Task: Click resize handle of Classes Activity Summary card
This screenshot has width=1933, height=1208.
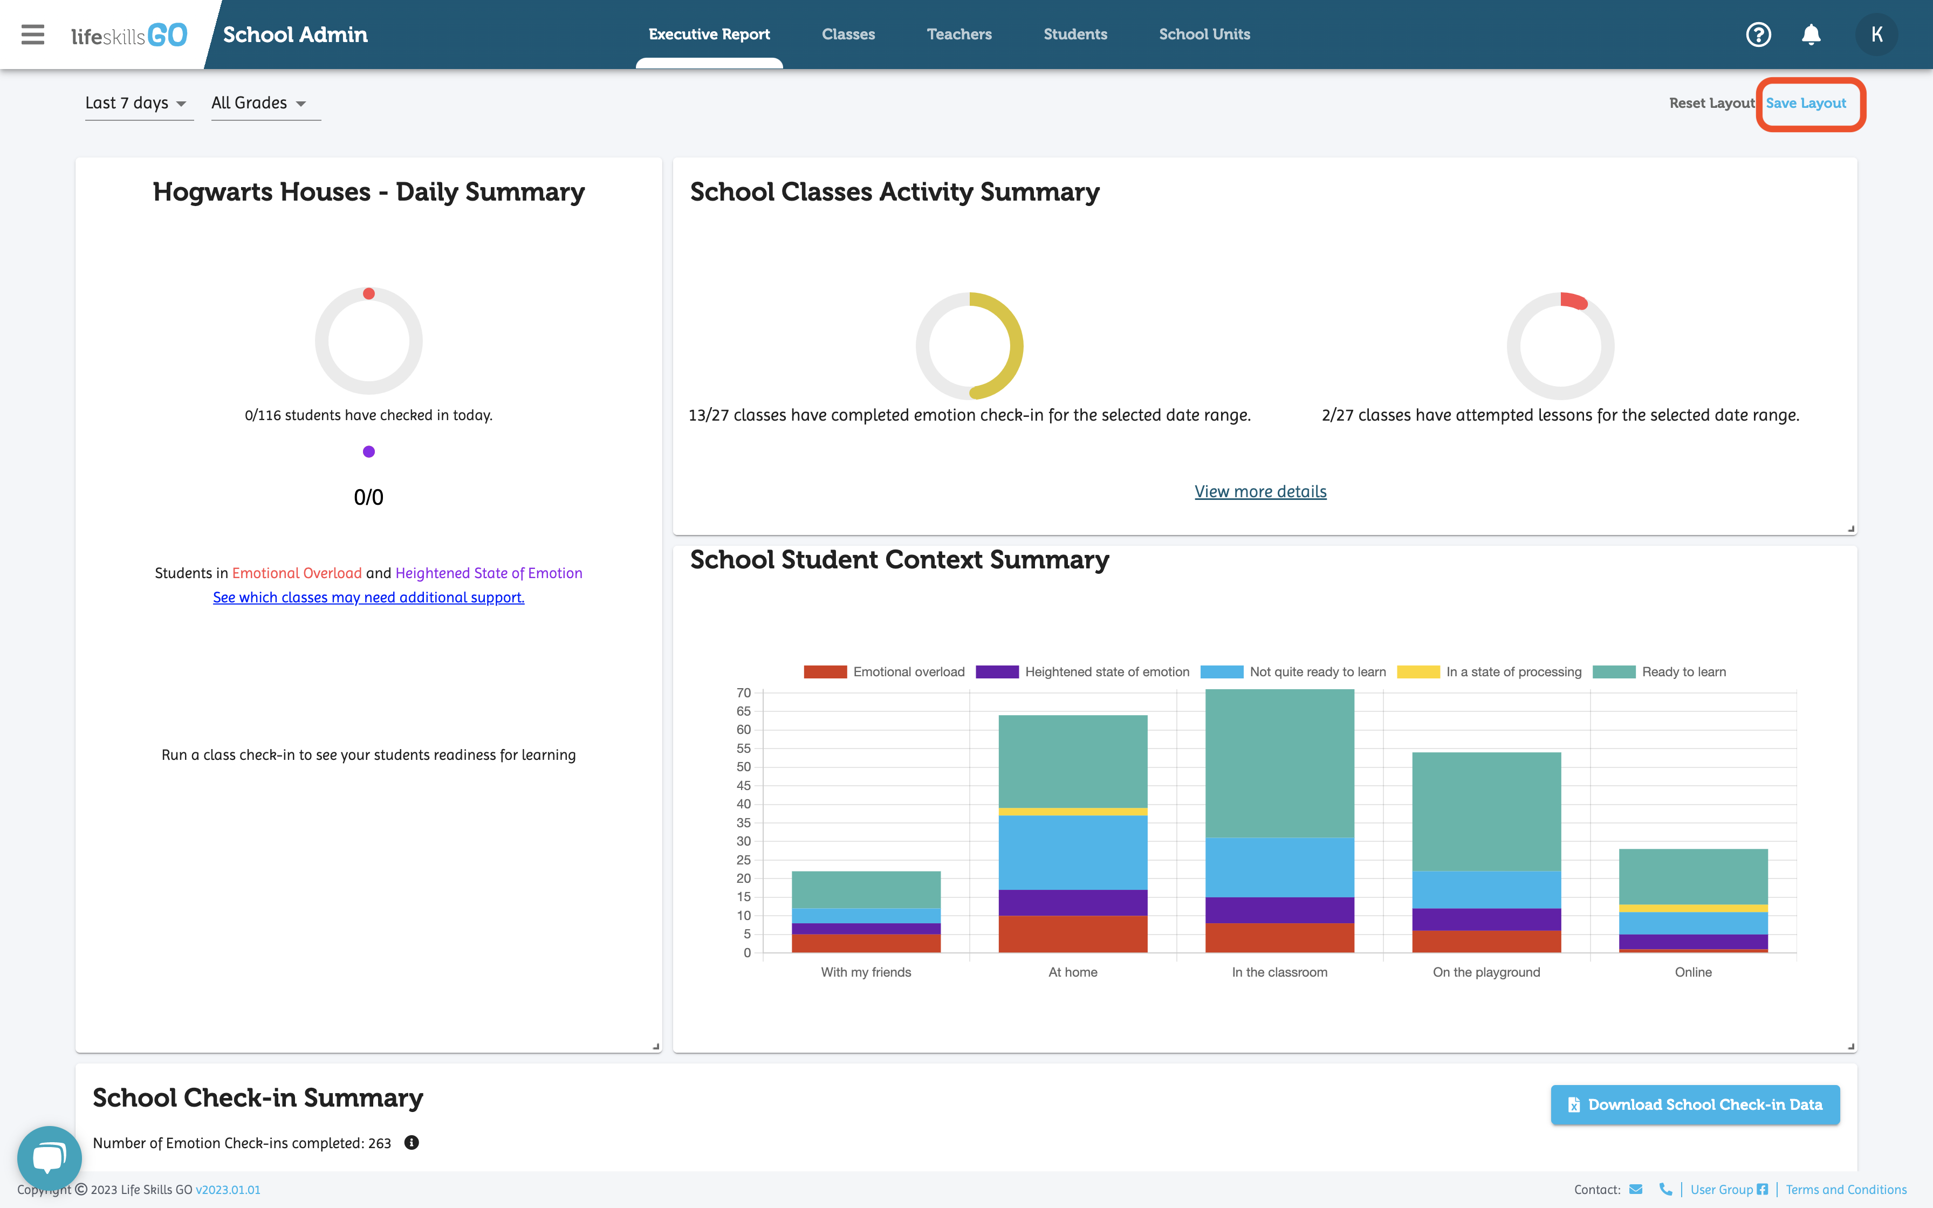Action: click(1850, 529)
